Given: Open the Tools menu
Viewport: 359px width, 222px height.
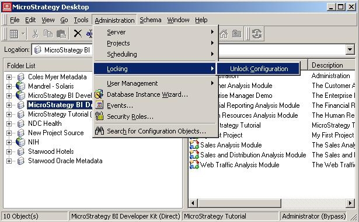Looking at the screenshot, I should pyautogui.click(x=81, y=20).
